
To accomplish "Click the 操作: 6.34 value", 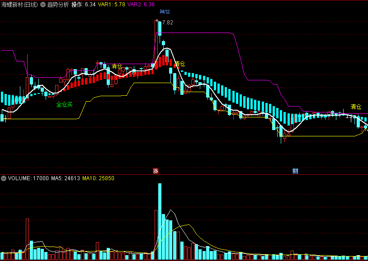I will tap(83, 5).
